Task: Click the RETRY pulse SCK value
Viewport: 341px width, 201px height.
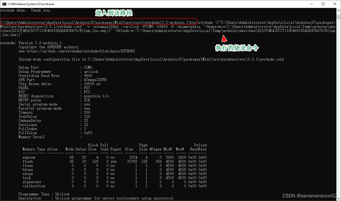Action: pyautogui.click(x=87, y=100)
